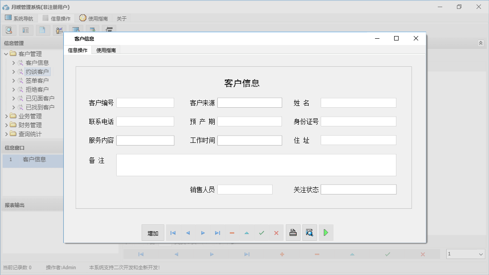489x275 pixels.
Task: Click inside the 备注 remarks field
Action: click(x=256, y=165)
